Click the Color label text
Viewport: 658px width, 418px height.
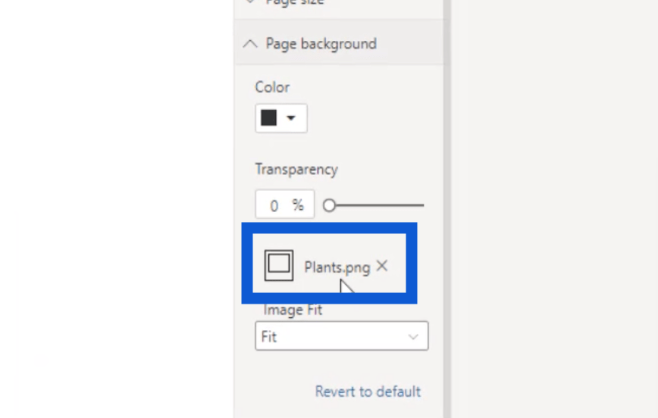[272, 87]
